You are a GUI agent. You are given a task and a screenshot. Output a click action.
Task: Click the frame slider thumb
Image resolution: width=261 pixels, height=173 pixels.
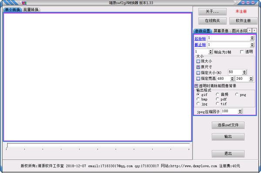pos(7,146)
